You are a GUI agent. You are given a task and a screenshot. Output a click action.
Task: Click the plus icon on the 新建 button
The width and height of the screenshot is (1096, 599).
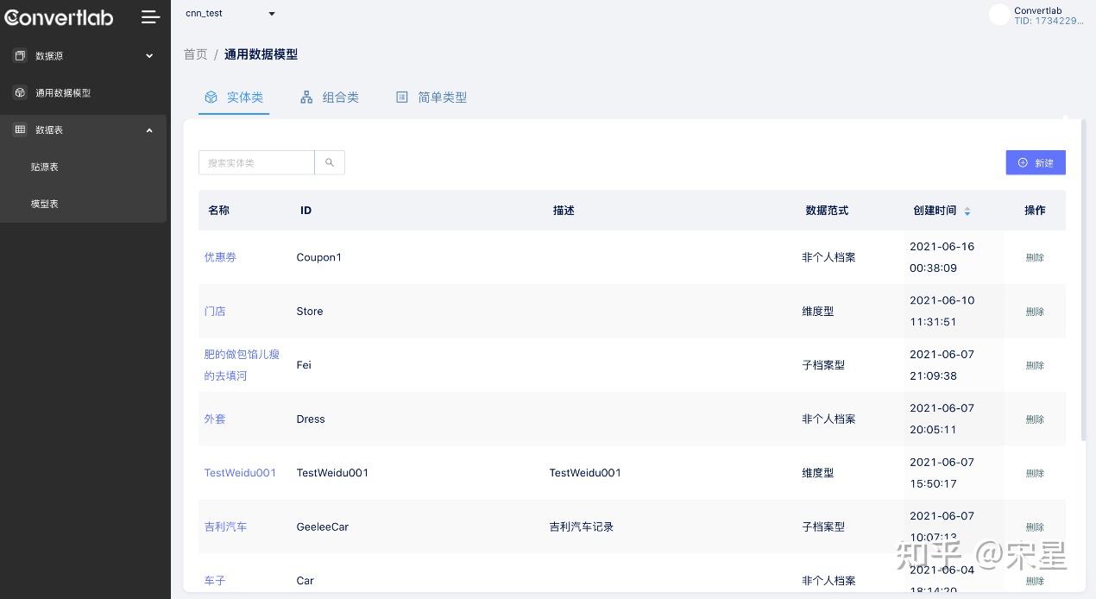(1024, 162)
